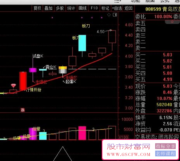The image size is (180, 161).
Task: Select the magenta 试盘K candlestick
Action: click(33, 70)
